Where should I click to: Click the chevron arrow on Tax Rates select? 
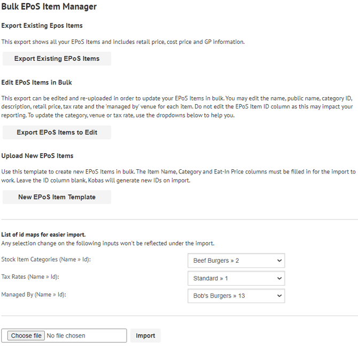click(x=279, y=278)
